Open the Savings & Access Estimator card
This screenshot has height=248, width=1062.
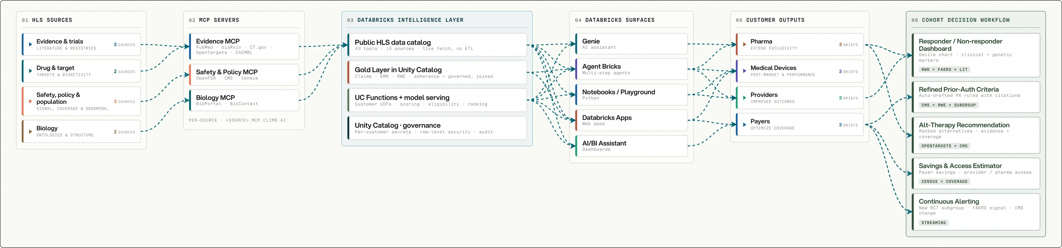[x=976, y=174]
